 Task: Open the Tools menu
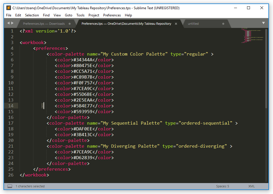click(x=80, y=15)
